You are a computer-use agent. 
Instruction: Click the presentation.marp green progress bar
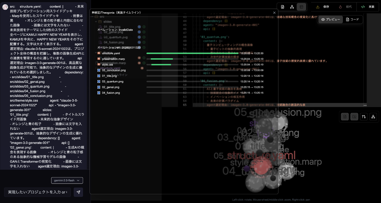point(162,59)
